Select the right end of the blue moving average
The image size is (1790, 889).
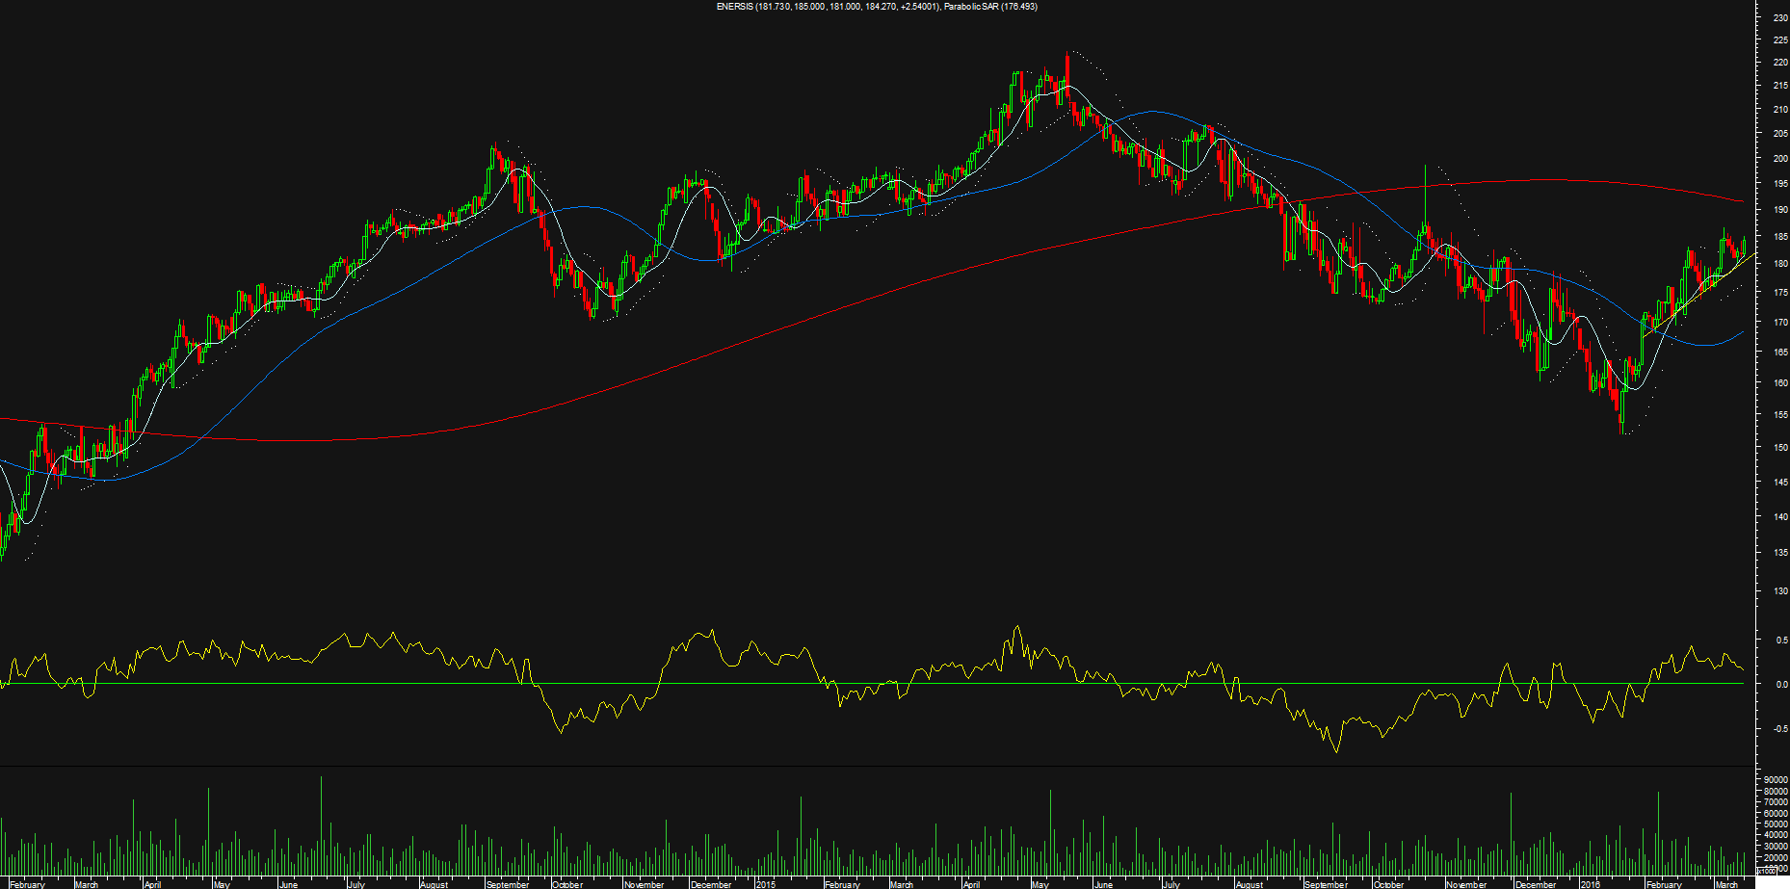1742,332
